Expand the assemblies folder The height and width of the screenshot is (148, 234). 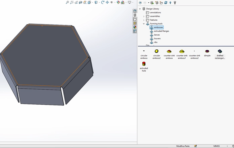click(144, 16)
